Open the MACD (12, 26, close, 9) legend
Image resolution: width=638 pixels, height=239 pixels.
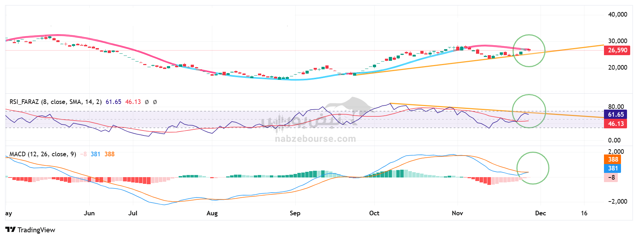pos(43,154)
